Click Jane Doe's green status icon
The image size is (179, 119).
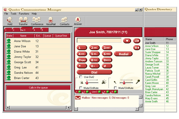[9, 46]
